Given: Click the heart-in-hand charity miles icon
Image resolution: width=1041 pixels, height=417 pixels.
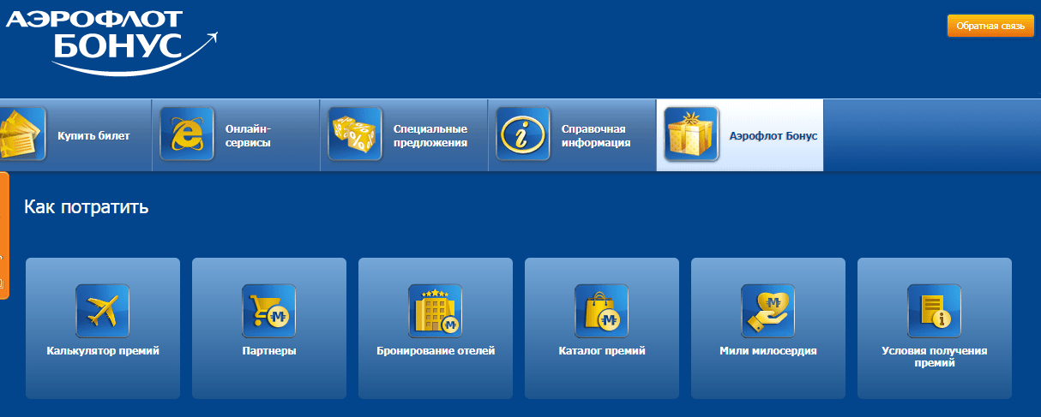Looking at the screenshot, I should pos(768,311).
